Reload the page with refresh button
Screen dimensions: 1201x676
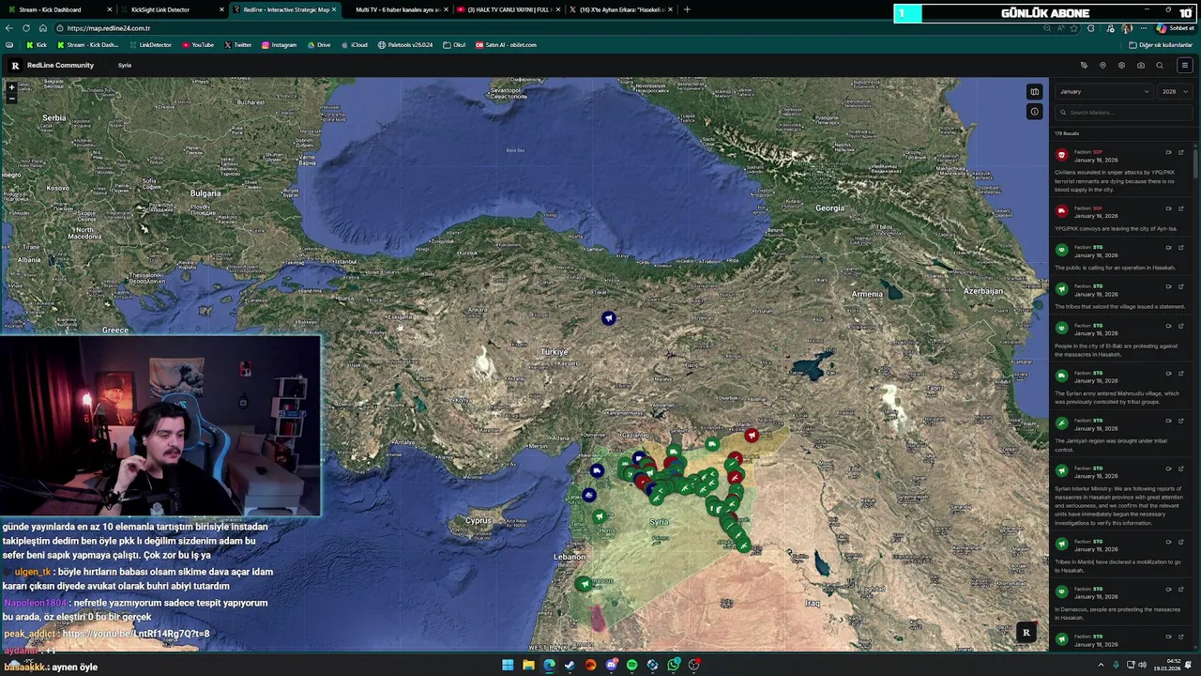[26, 28]
